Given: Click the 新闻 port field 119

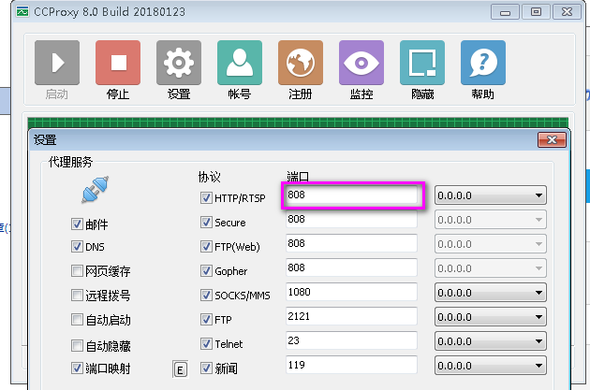Looking at the screenshot, I should point(351,365).
